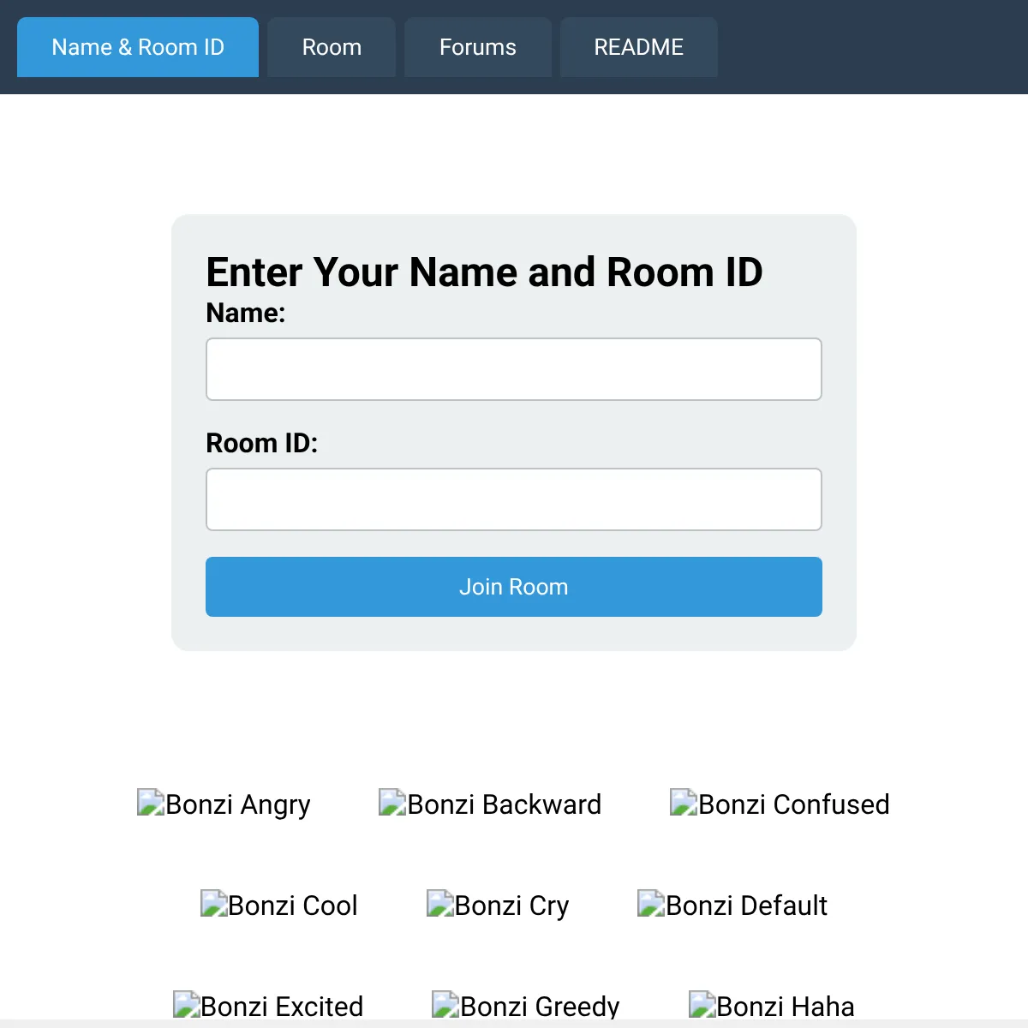Choose the Bonzi Backward avatar image

tap(490, 804)
